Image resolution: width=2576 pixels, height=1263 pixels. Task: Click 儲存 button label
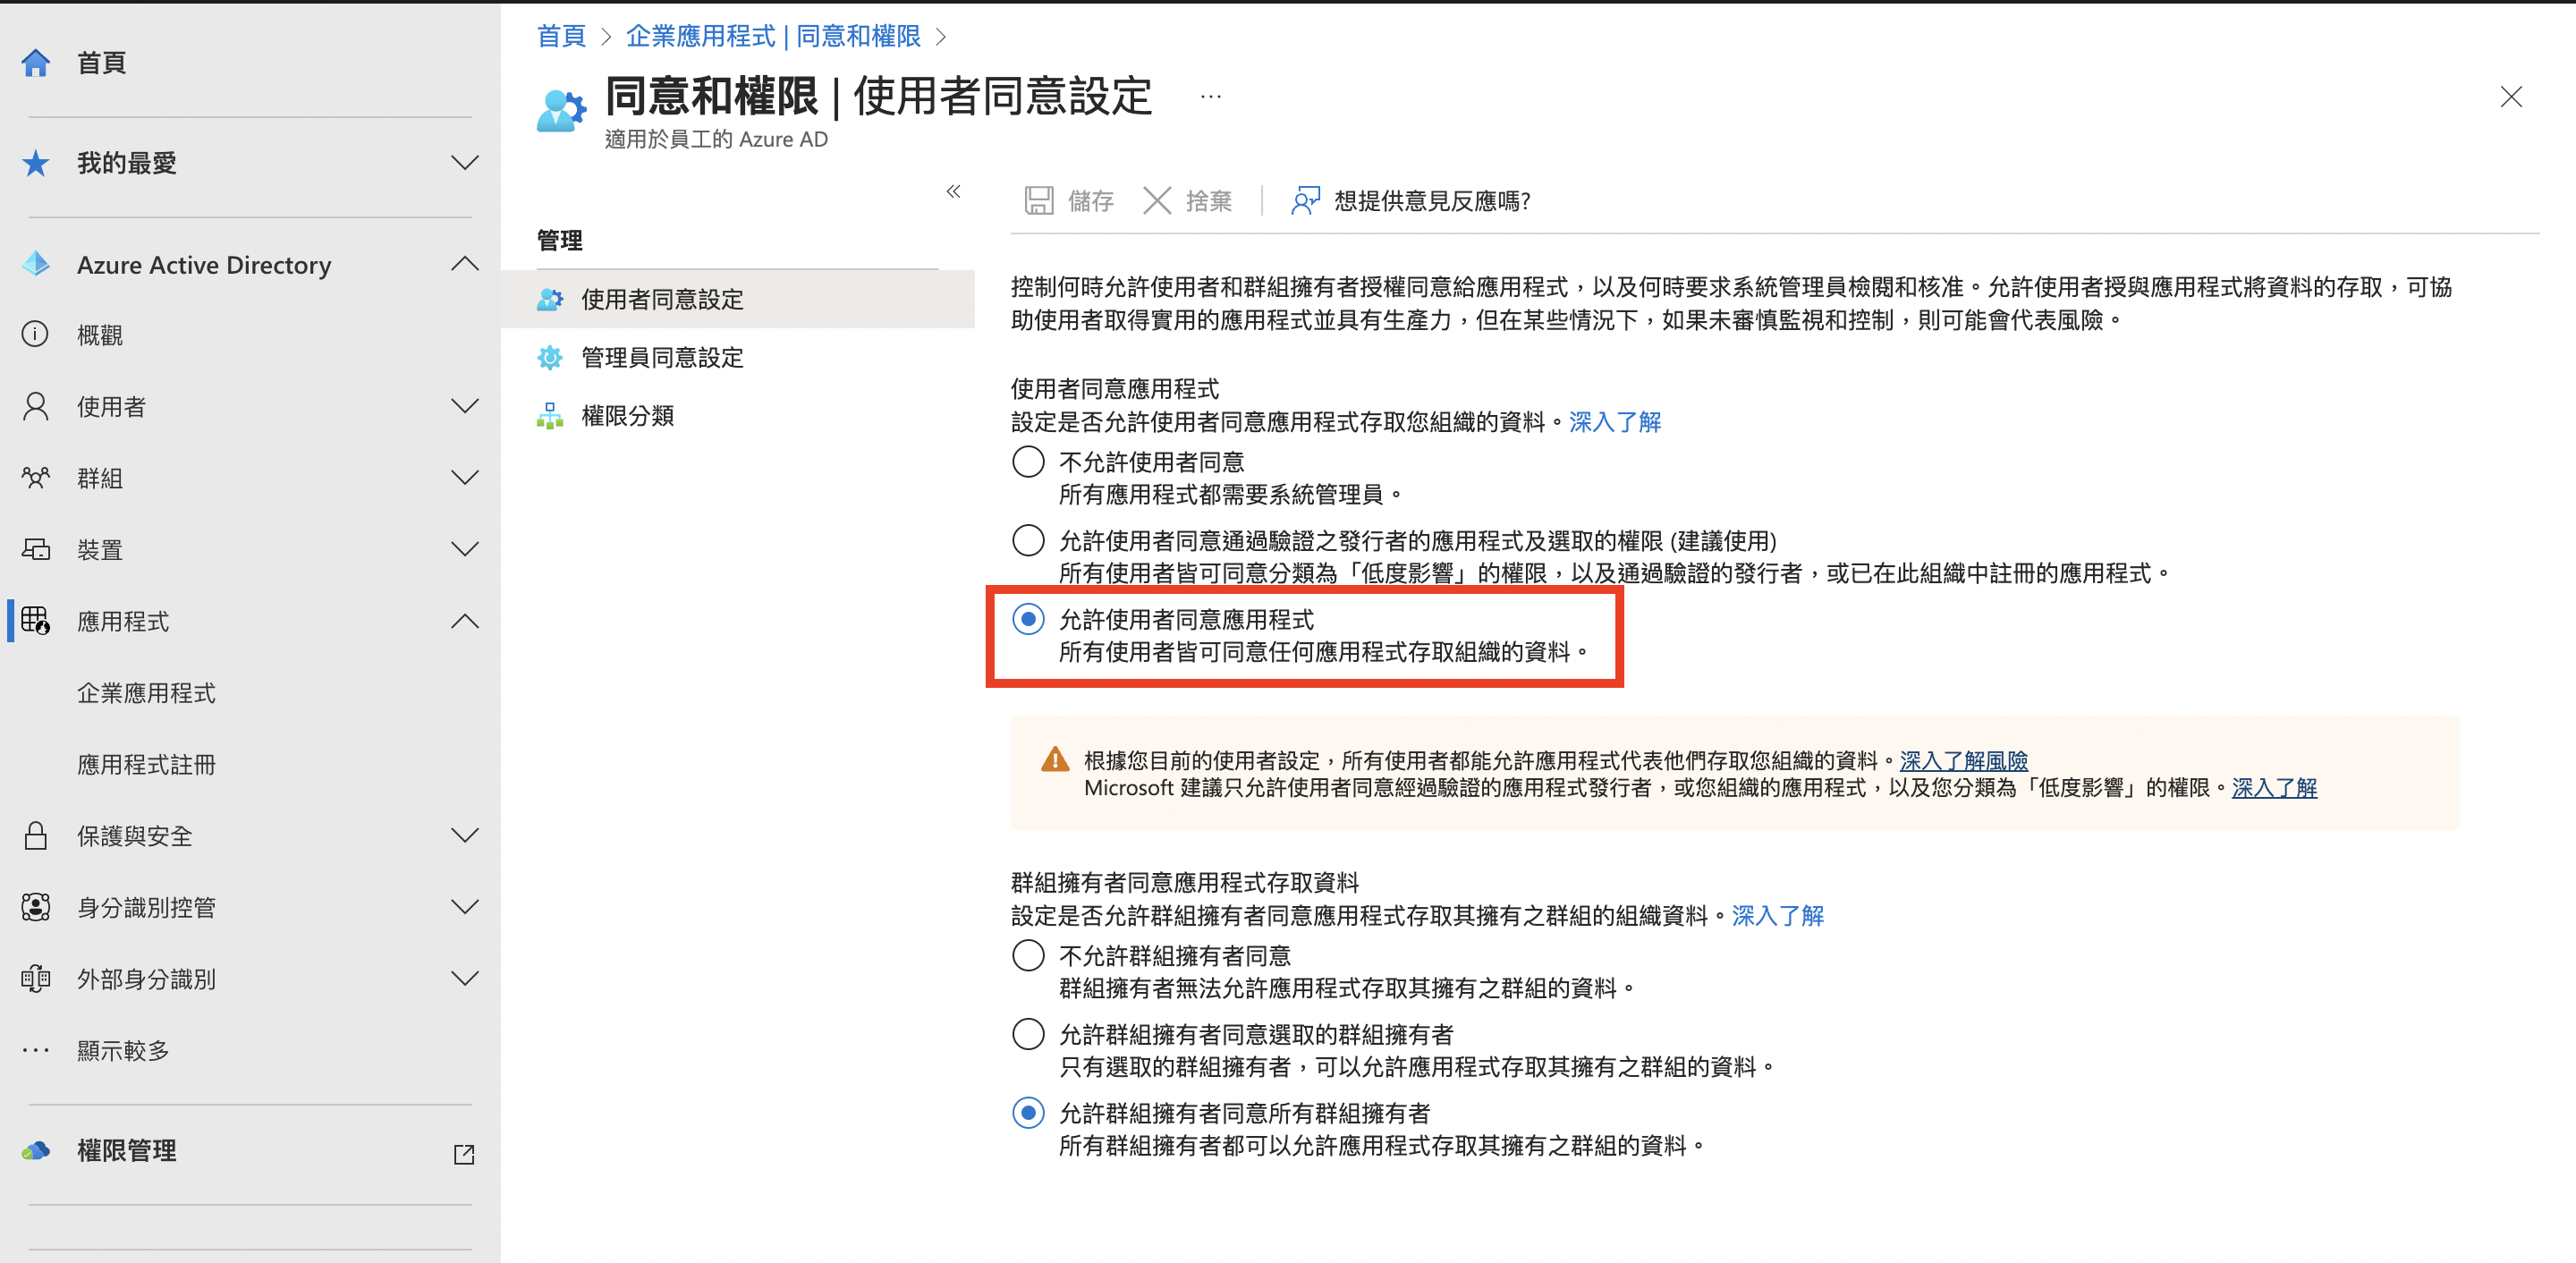point(1091,201)
